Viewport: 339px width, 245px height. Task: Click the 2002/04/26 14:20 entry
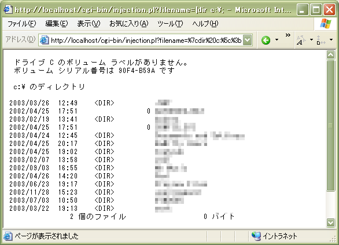coord(89,176)
